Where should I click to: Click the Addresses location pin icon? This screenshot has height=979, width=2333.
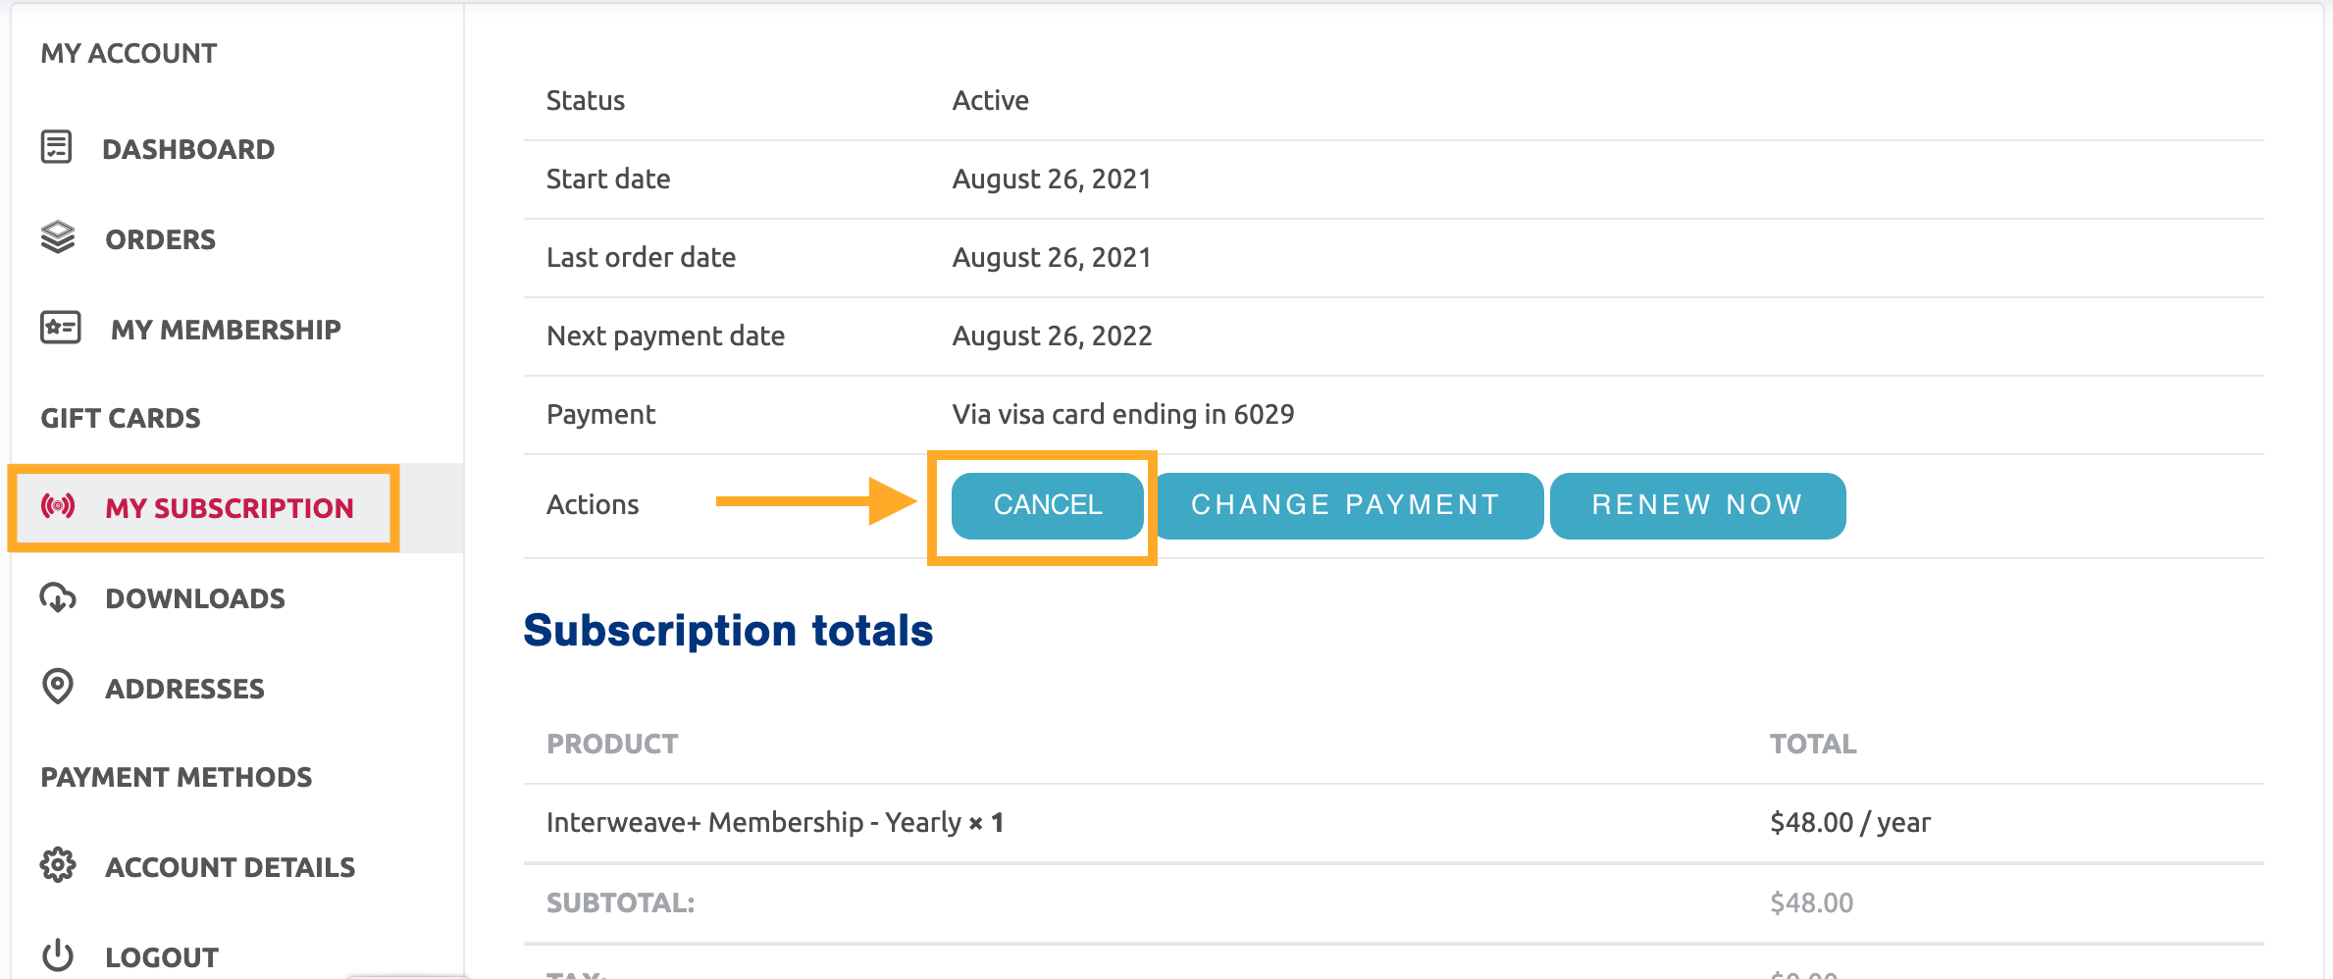[58, 687]
